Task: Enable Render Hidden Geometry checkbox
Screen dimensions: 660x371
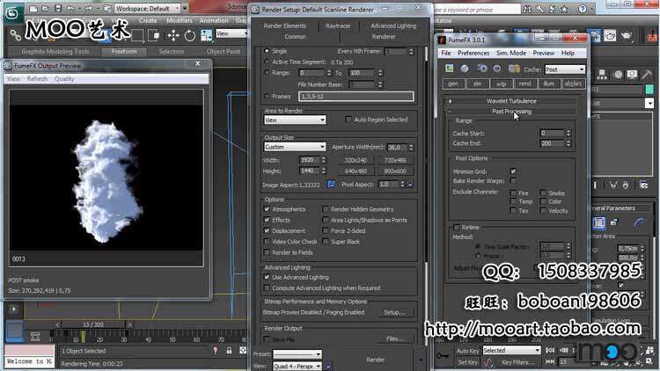Action: (x=326, y=209)
